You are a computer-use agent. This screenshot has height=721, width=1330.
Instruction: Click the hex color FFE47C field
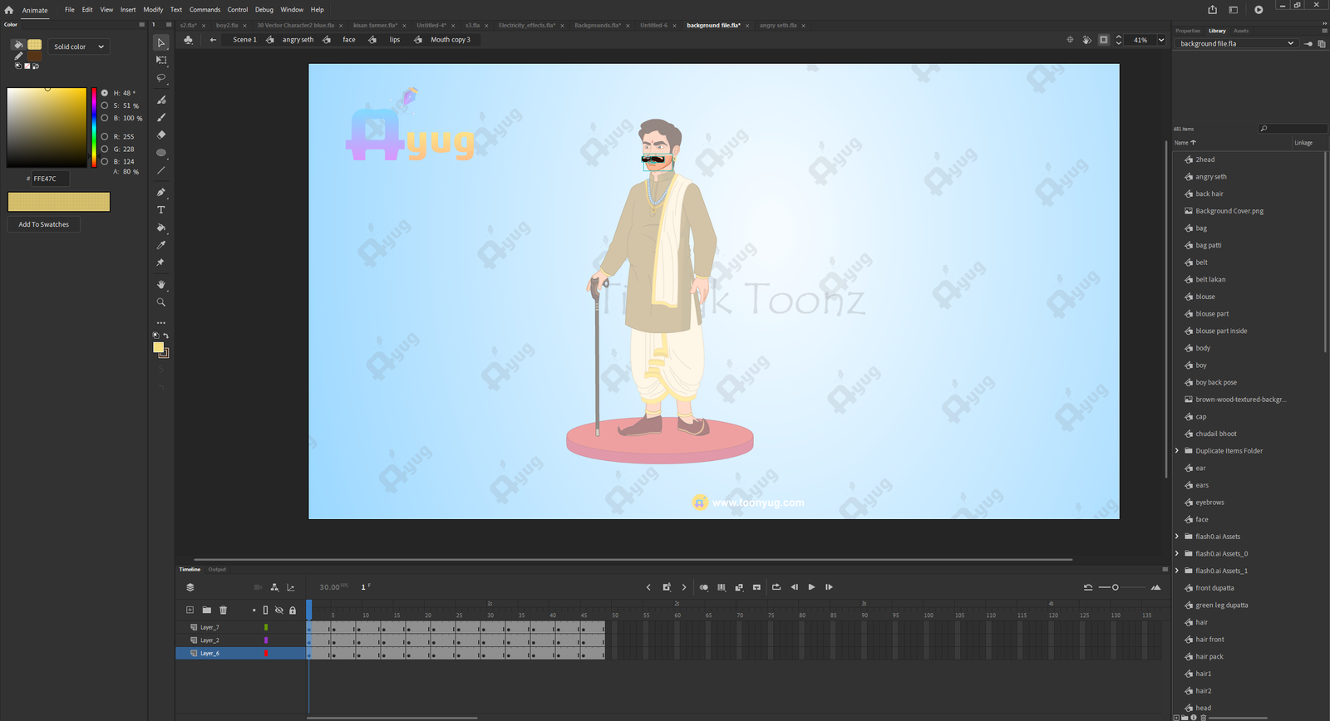pyautogui.click(x=49, y=179)
